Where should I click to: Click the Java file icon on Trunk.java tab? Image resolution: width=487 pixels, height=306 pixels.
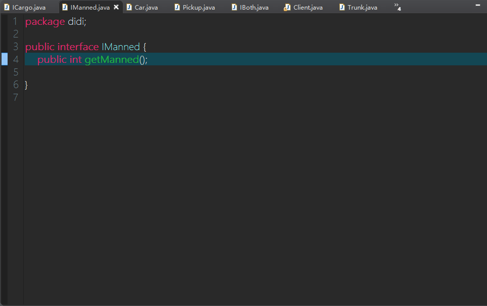(341, 7)
